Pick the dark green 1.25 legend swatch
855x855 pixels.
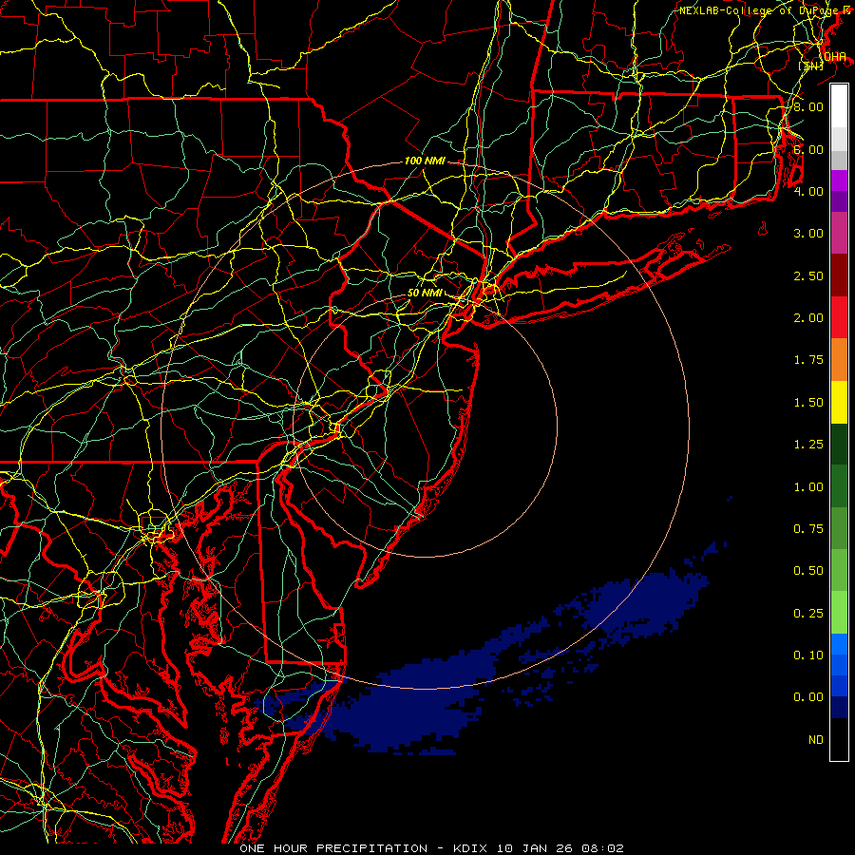[839, 444]
